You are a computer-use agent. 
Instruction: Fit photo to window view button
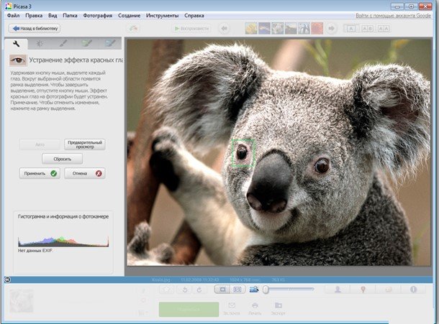(x=222, y=290)
